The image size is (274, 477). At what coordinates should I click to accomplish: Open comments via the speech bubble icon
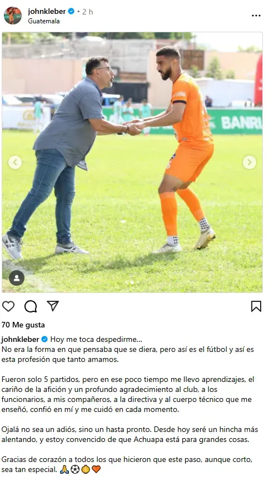31,306
